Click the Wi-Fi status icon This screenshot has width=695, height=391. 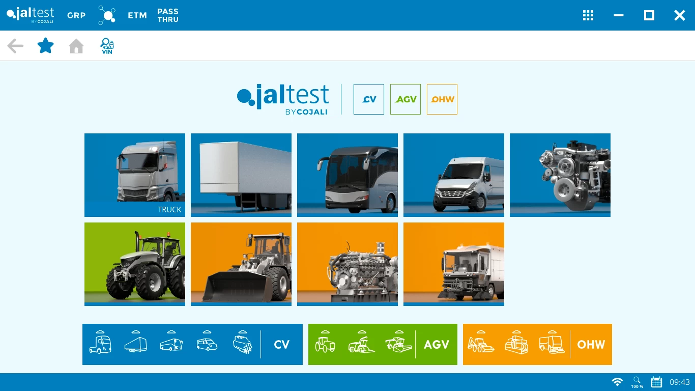coord(617,382)
